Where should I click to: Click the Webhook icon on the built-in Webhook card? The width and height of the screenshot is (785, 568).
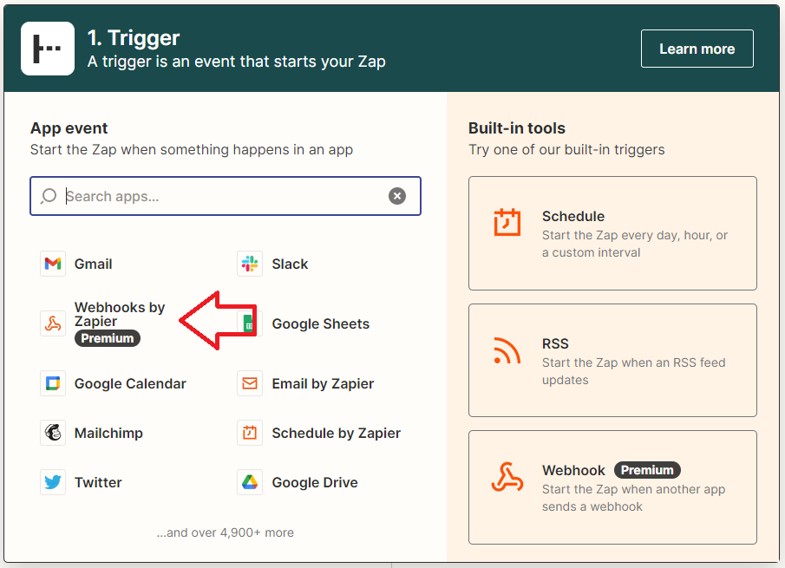[x=507, y=476]
